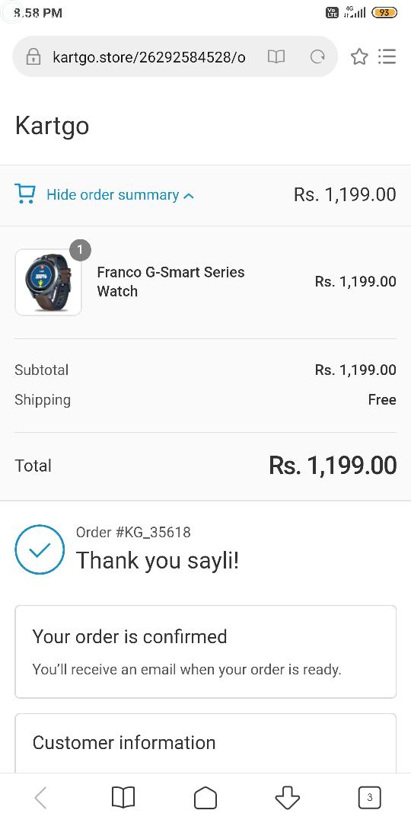This screenshot has height=823, width=411.
Task: Tap the Customer information section heading
Action: point(124,743)
